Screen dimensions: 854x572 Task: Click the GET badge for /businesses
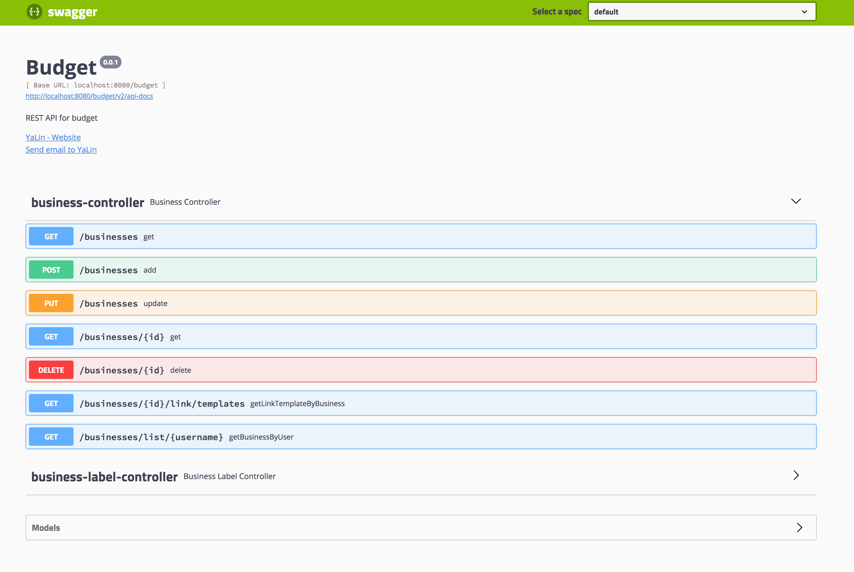51,236
